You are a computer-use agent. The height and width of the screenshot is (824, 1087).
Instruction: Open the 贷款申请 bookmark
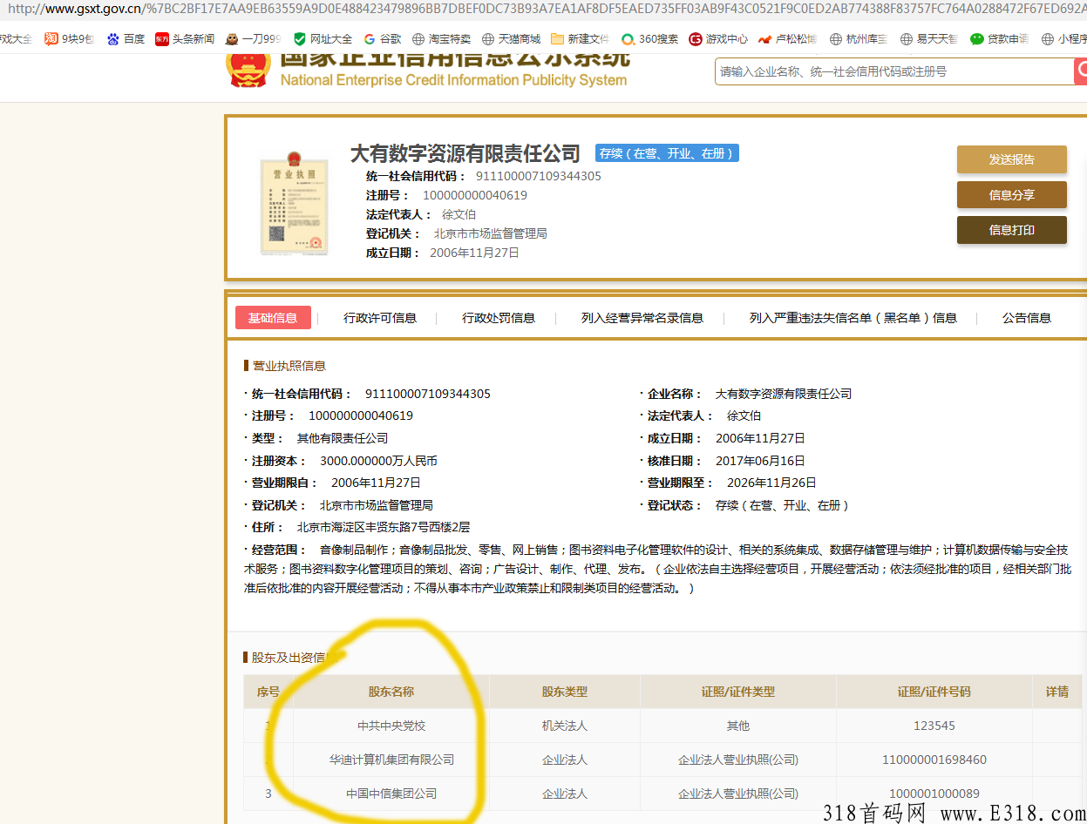point(999,39)
